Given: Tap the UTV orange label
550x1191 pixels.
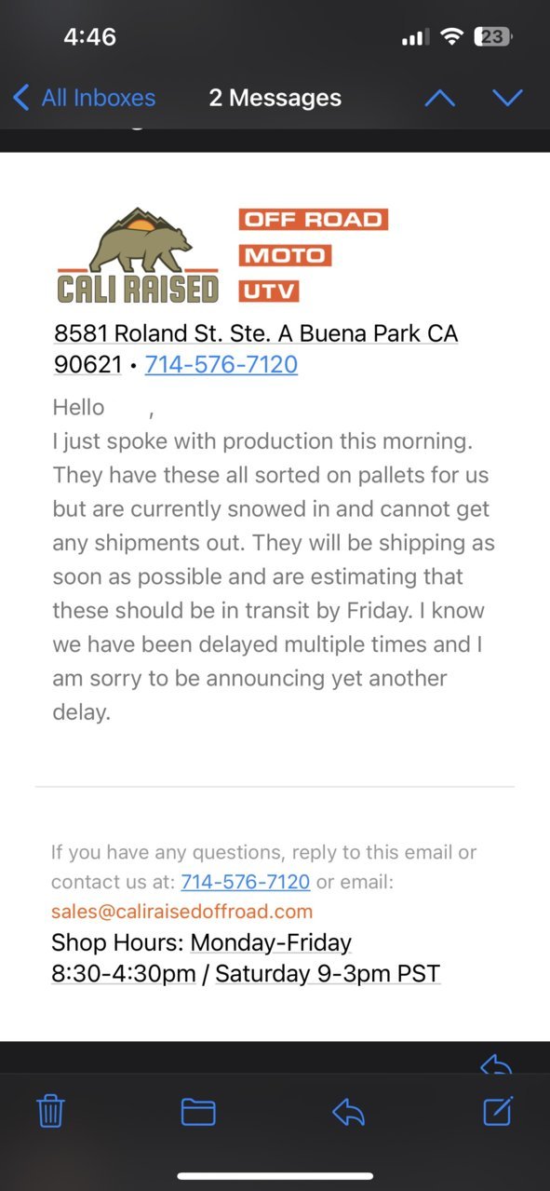Looking at the screenshot, I should click(269, 291).
